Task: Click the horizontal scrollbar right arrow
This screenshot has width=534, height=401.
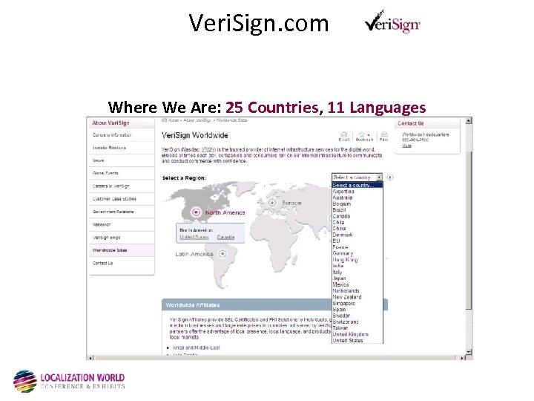Action: coord(462,358)
